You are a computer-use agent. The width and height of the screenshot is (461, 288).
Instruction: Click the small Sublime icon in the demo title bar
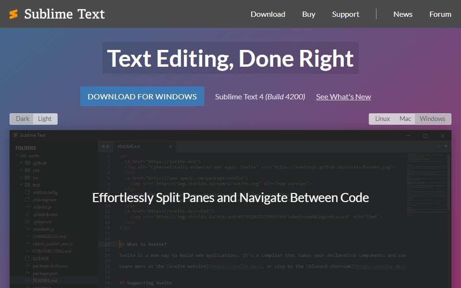(x=15, y=135)
